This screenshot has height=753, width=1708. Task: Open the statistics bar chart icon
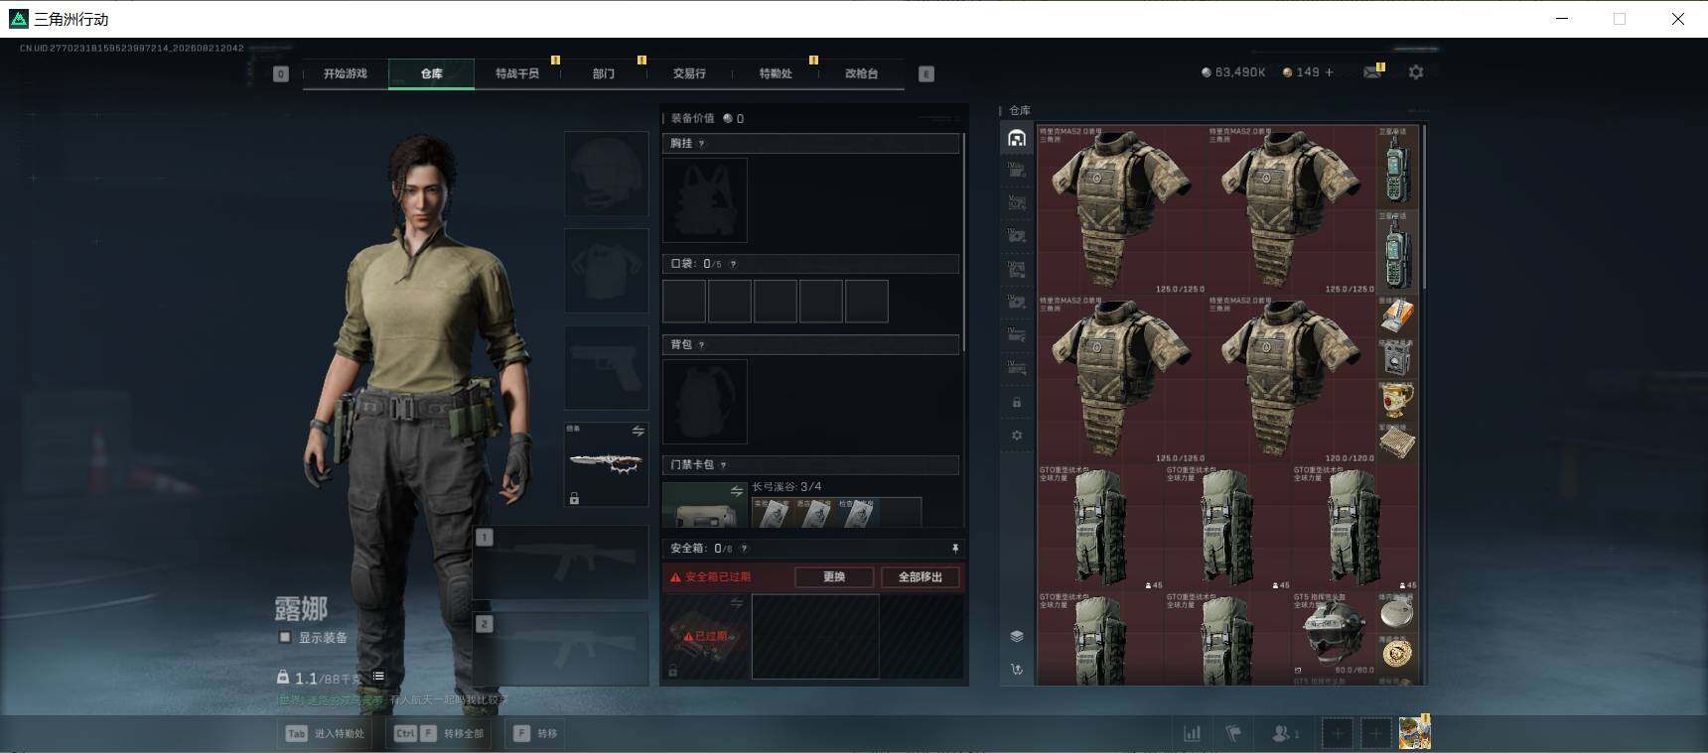pyautogui.click(x=1192, y=734)
